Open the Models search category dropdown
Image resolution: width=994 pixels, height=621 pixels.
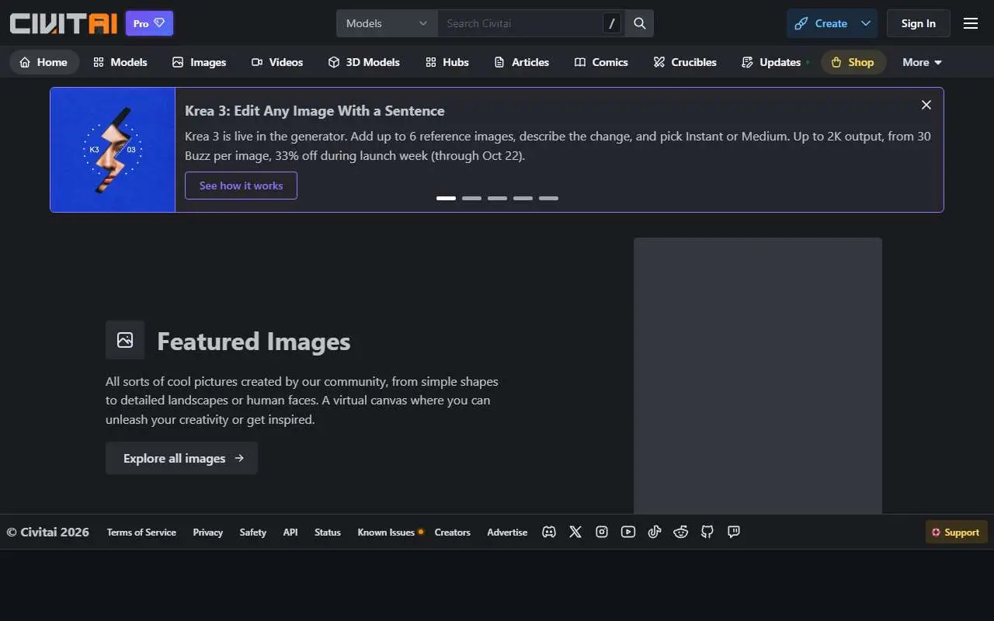[x=387, y=23]
